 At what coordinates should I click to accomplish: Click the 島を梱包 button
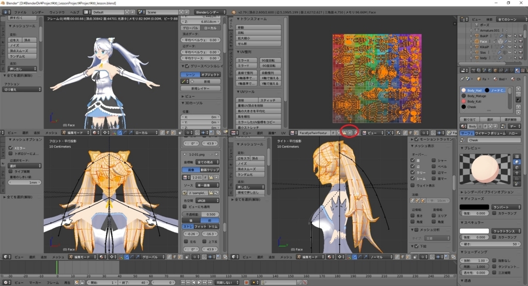pyautogui.click(x=259, y=116)
